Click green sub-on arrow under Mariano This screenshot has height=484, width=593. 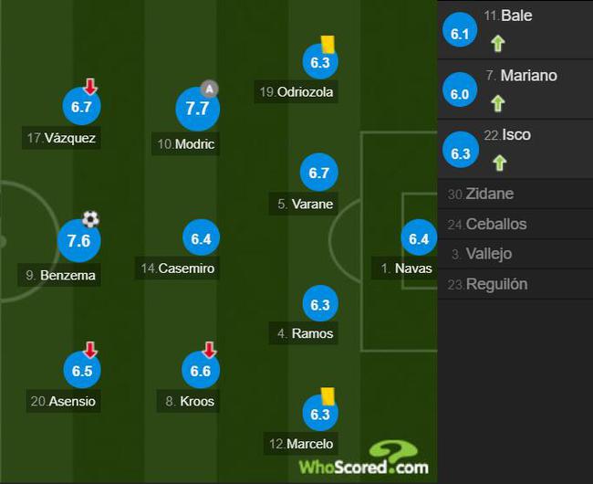498,103
